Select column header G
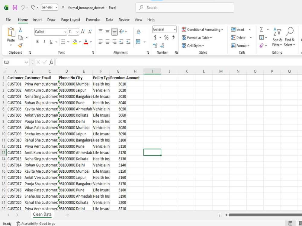 (x=118, y=71)
